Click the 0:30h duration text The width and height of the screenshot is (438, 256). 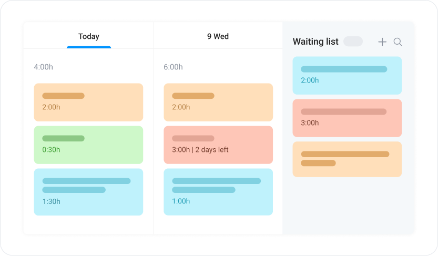point(51,150)
